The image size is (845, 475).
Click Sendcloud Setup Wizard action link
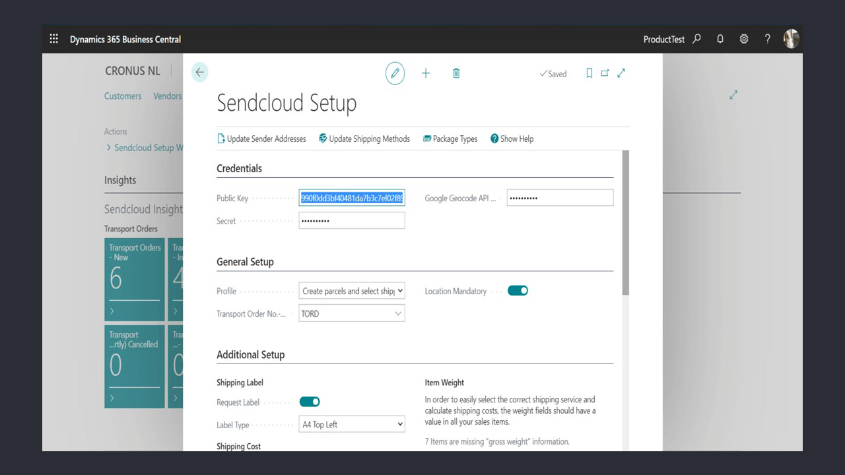[145, 148]
